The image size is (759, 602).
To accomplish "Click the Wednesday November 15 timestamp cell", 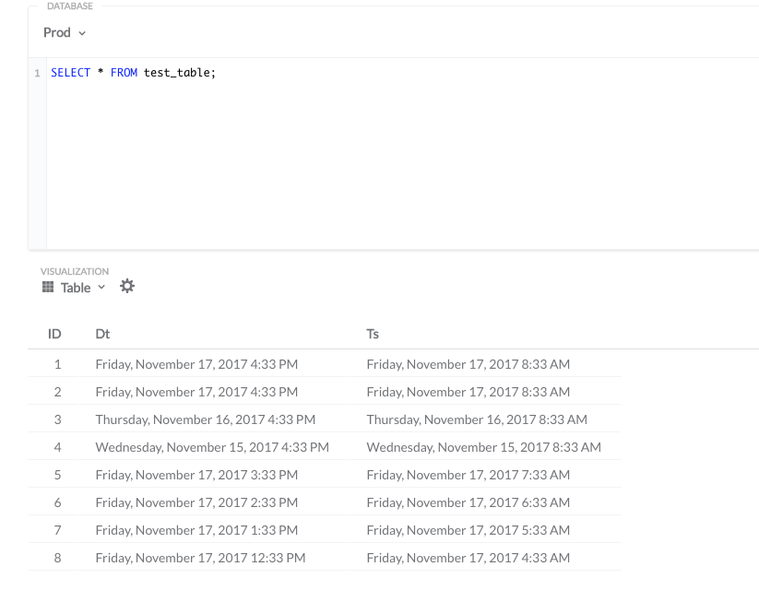I will point(483,446).
